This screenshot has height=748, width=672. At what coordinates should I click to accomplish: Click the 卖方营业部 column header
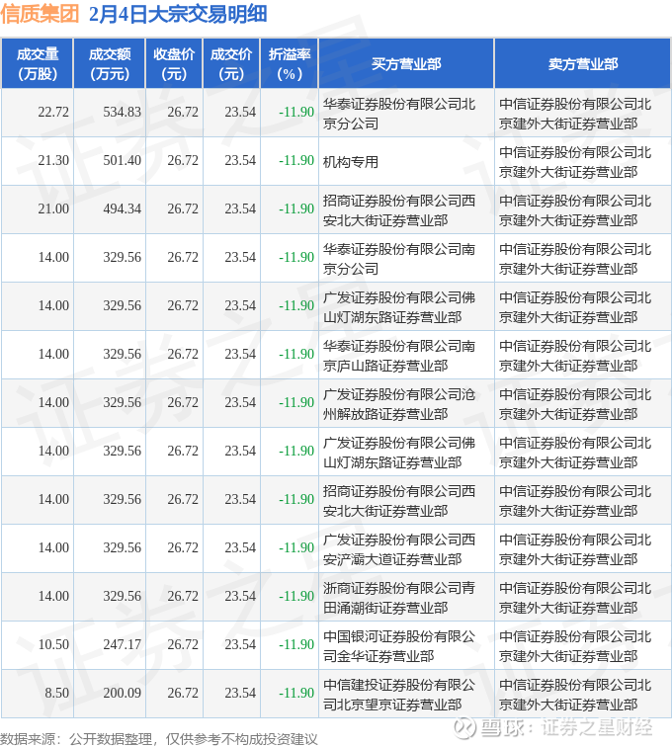coord(583,64)
